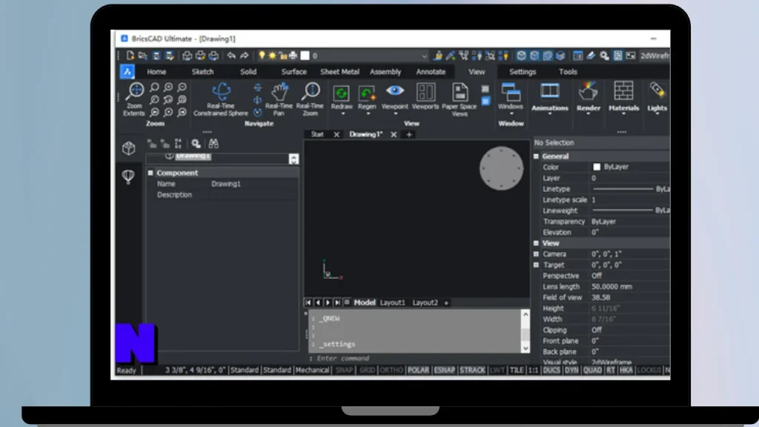Click the Redraw icon
Screen dimensions: 759x427
pyautogui.click(x=342, y=93)
